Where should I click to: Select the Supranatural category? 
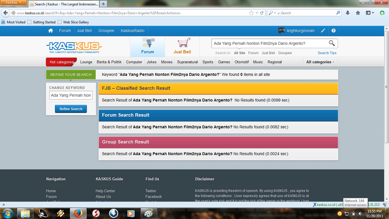(x=188, y=62)
